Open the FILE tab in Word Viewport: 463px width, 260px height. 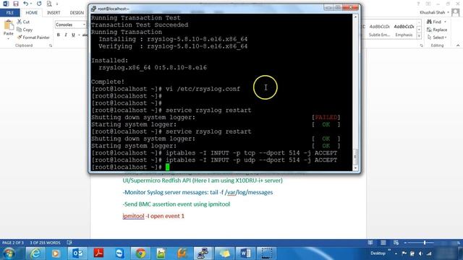(9, 13)
